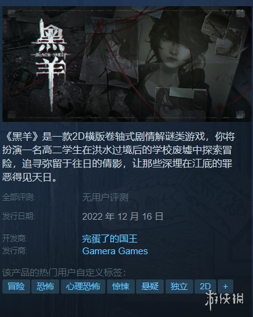253x317 pixels.
Task: Click the 游侠网 watermark logo
Action: (x=224, y=300)
